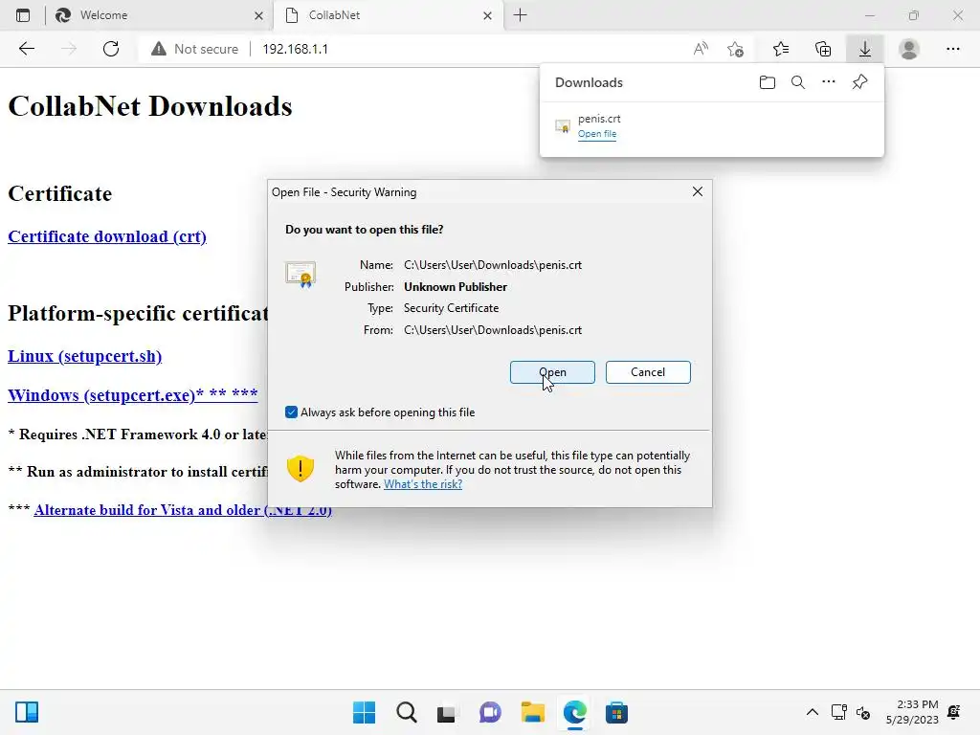
Task: Close the Welcome tab
Action: pos(258,15)
